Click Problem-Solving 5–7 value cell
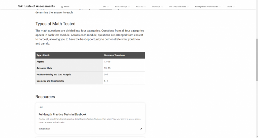 pos(124,74)
